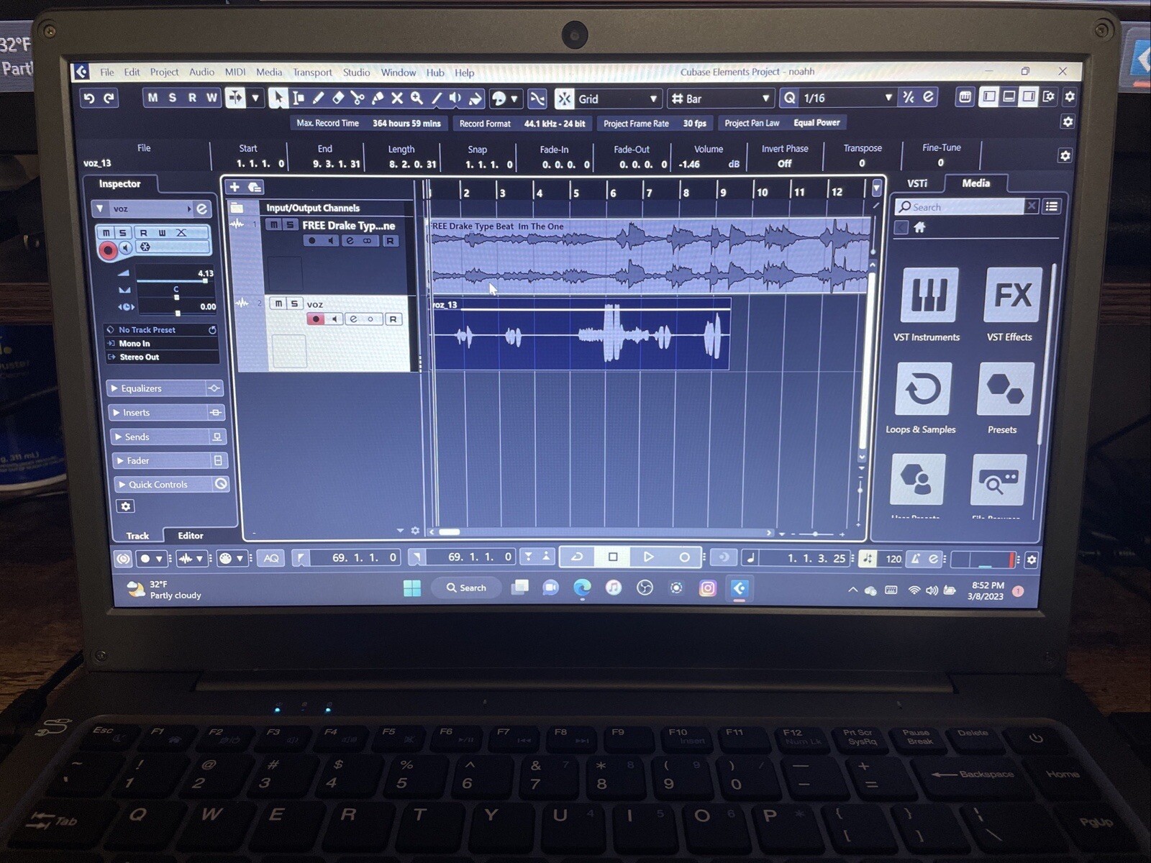Image resolution: width=1151 pixels, height=863 pixels.
Task: Open the File menu
Action: coord(107,72)
